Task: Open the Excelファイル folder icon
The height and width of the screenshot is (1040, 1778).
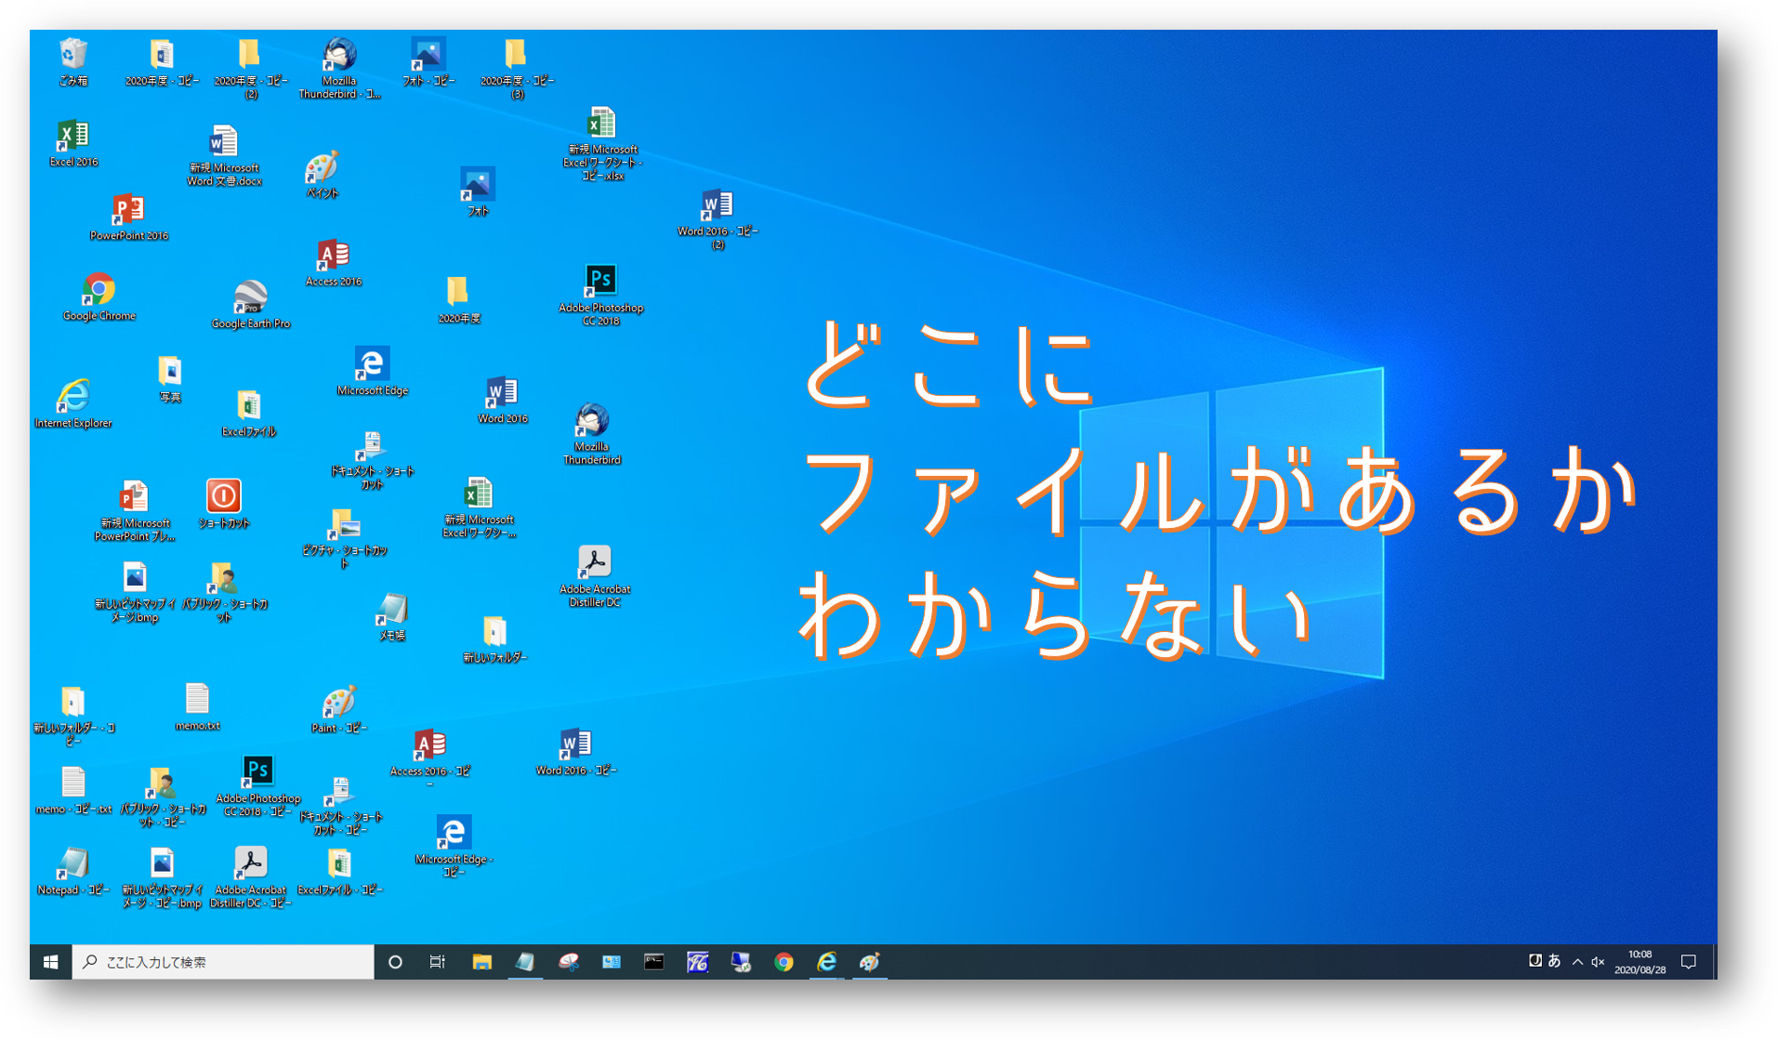Action: 248,413
